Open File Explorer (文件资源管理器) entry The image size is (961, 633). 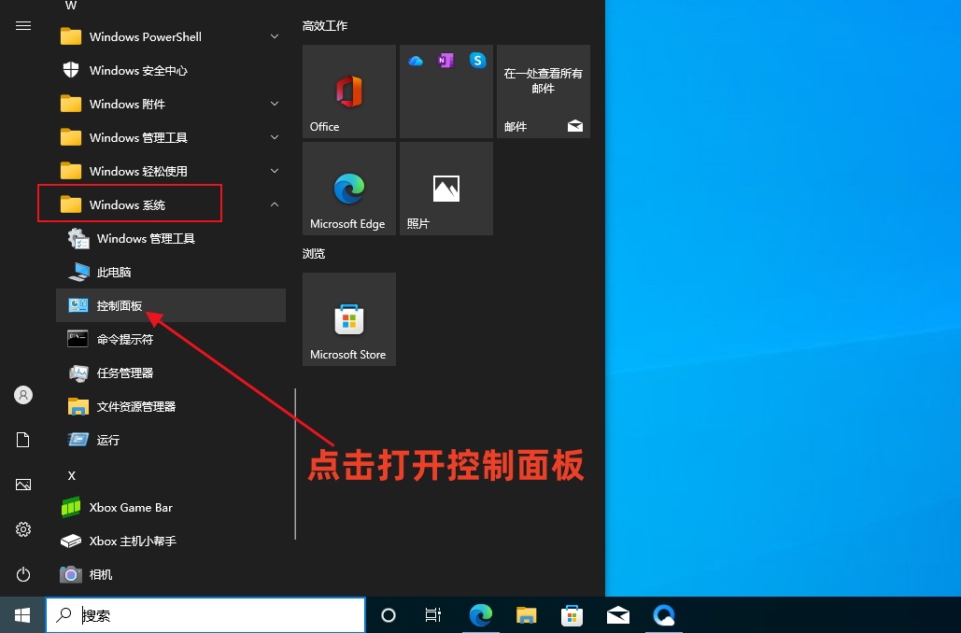point(135,406)
